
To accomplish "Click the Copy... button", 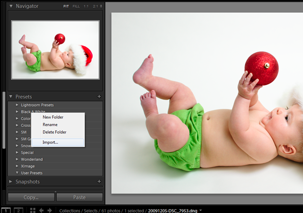I will pos(31,197).
